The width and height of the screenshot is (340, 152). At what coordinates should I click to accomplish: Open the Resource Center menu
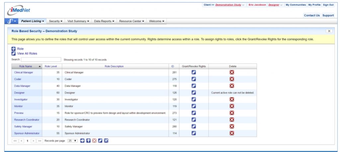[x=131, y=21]
